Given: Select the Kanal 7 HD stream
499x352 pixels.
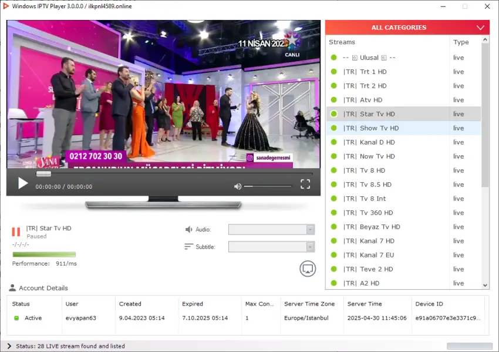Looking at the screenshot, I should (x=403, y=241).
